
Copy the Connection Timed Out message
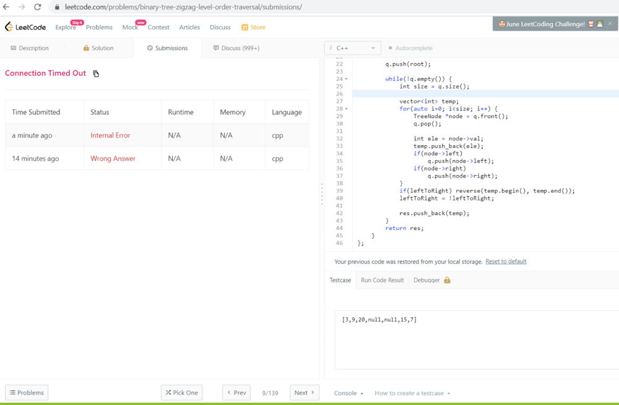pyautogui.click(x=96, y=74)
